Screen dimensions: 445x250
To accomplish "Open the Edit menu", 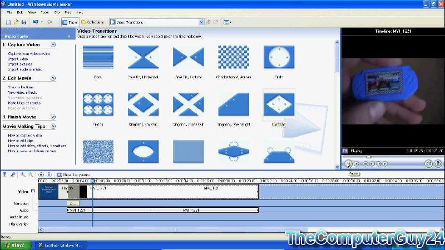I will (x=19, y=12).
